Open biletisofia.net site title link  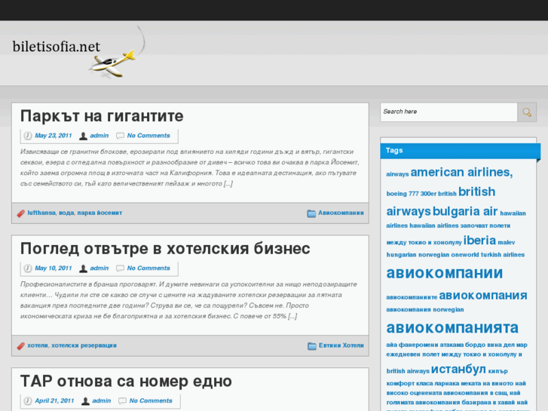click(x=57, y=47)
